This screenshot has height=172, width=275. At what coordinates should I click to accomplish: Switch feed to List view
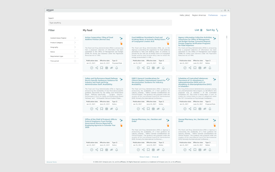pos(198,30)
